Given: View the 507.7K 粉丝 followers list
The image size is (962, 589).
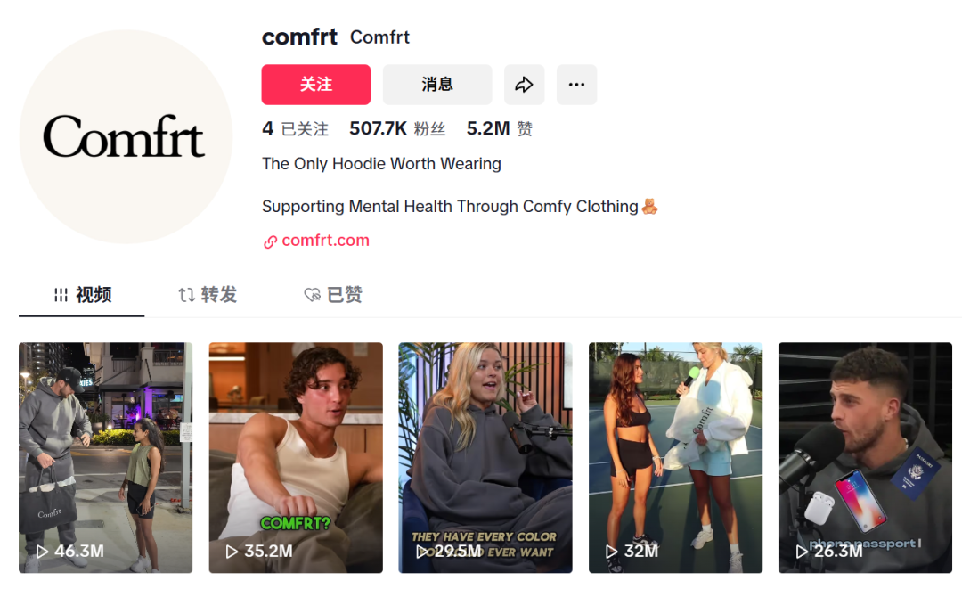Looking at the screenshot, I should point(397,129).
